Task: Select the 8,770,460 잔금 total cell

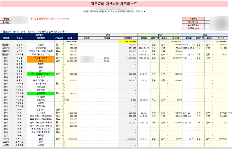Action: [x=221, y=41]
